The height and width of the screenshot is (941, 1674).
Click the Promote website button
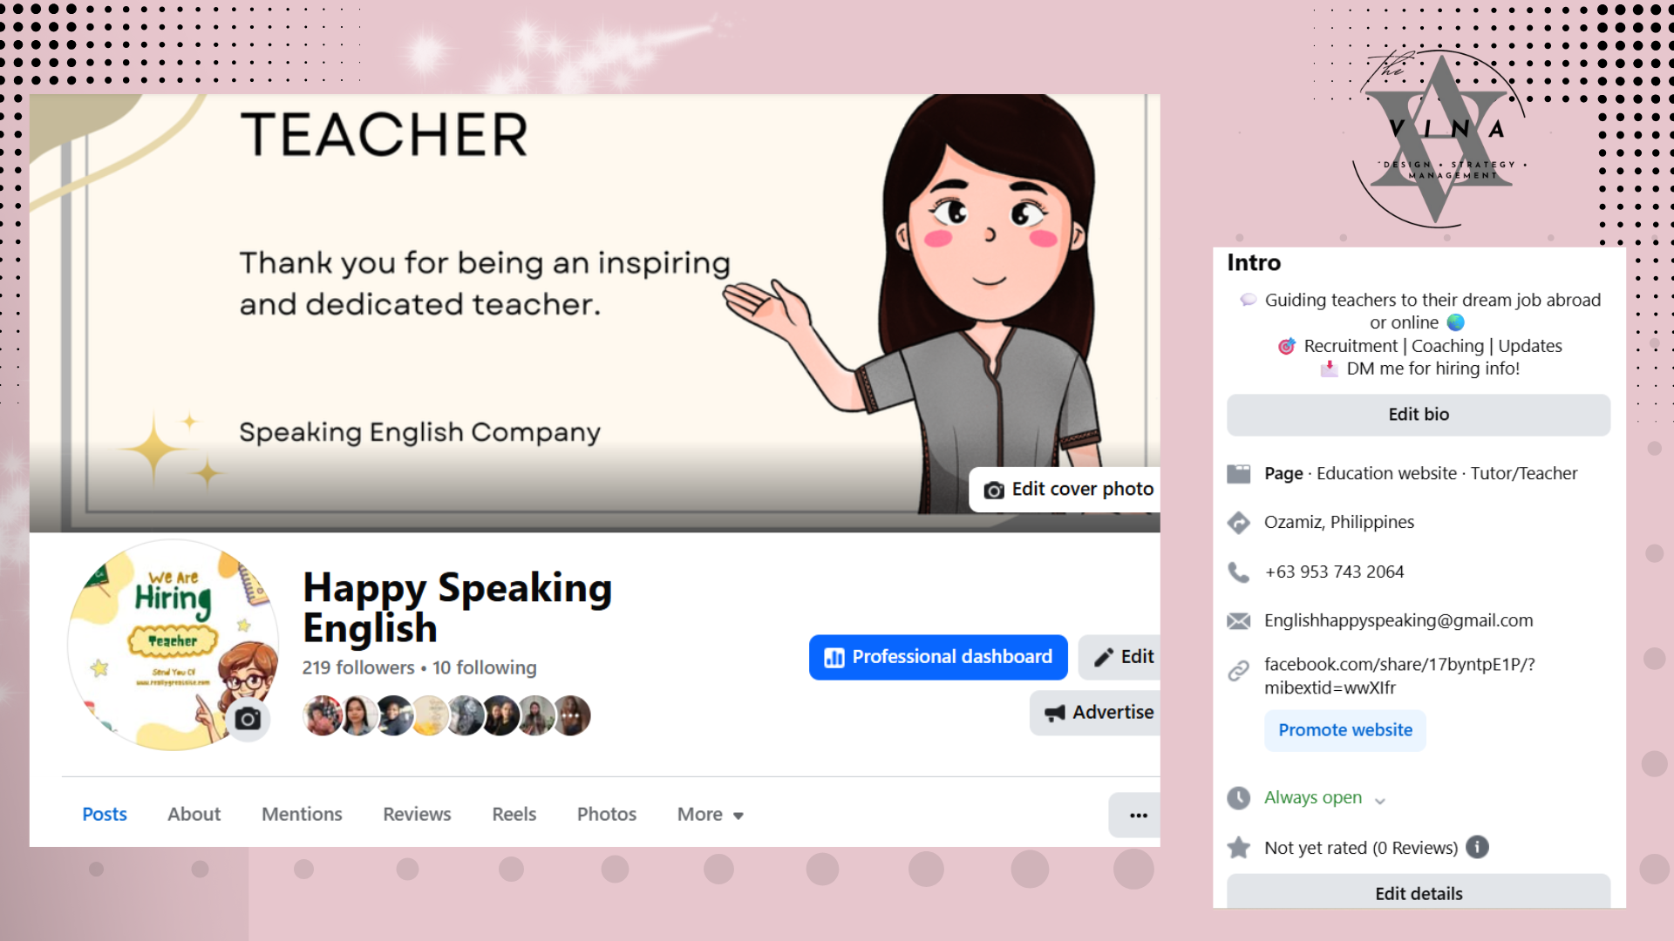click(x=1345, y=730)
